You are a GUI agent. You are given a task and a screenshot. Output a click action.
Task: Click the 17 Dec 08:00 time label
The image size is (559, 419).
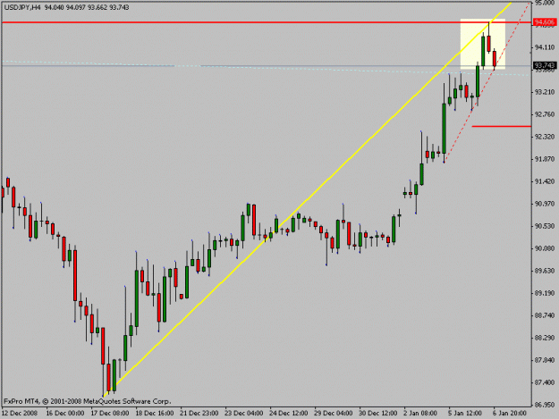tap(110, 413)
